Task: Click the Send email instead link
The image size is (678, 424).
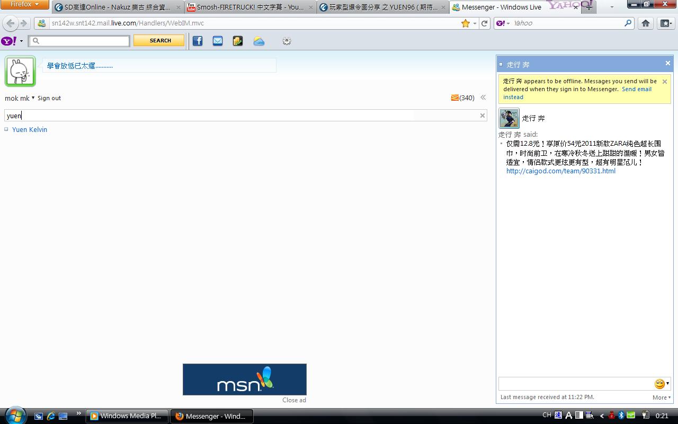Action: 636,89
